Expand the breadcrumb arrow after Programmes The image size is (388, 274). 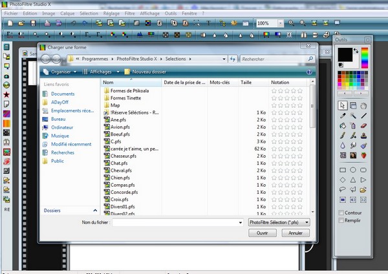(113, 59)
